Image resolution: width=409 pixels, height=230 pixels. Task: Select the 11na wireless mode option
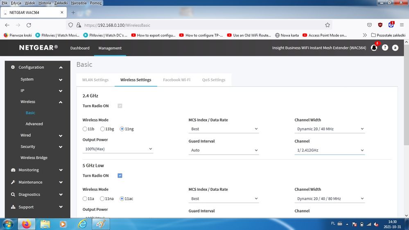(x=103, y=198)
